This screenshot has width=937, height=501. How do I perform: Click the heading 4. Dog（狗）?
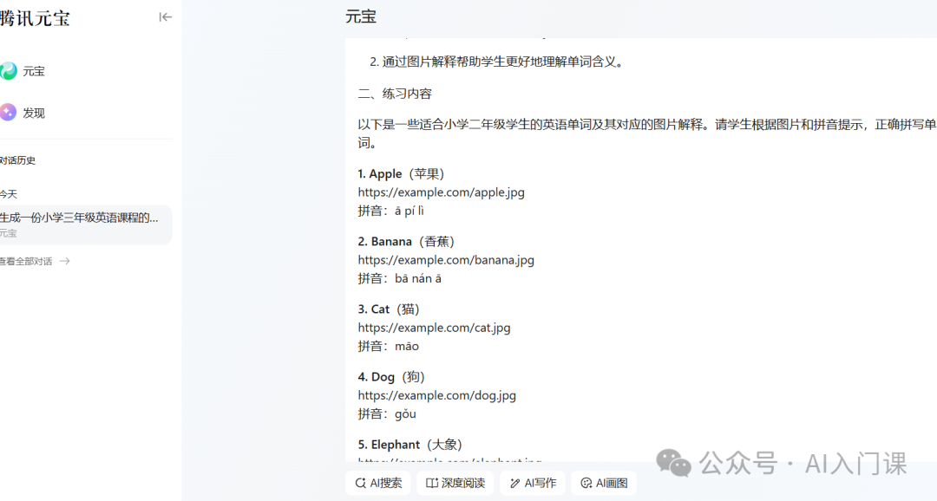pyautogui.click(x=391, y=377)
